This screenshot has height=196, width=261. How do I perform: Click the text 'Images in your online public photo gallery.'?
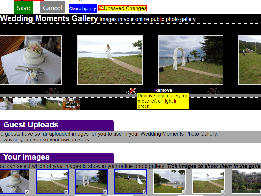click(x=148, y=19)
